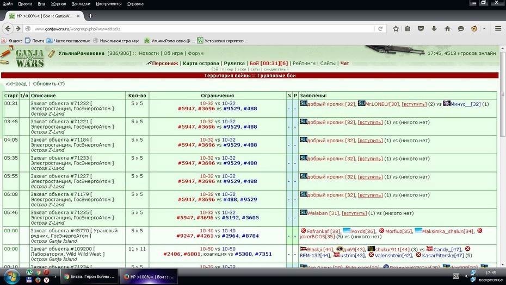Open player Walaban [31] profile

click(x=323, y=213)
